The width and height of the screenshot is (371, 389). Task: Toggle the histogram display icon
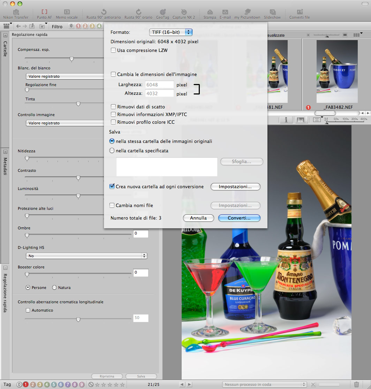[x=301, y=120]
